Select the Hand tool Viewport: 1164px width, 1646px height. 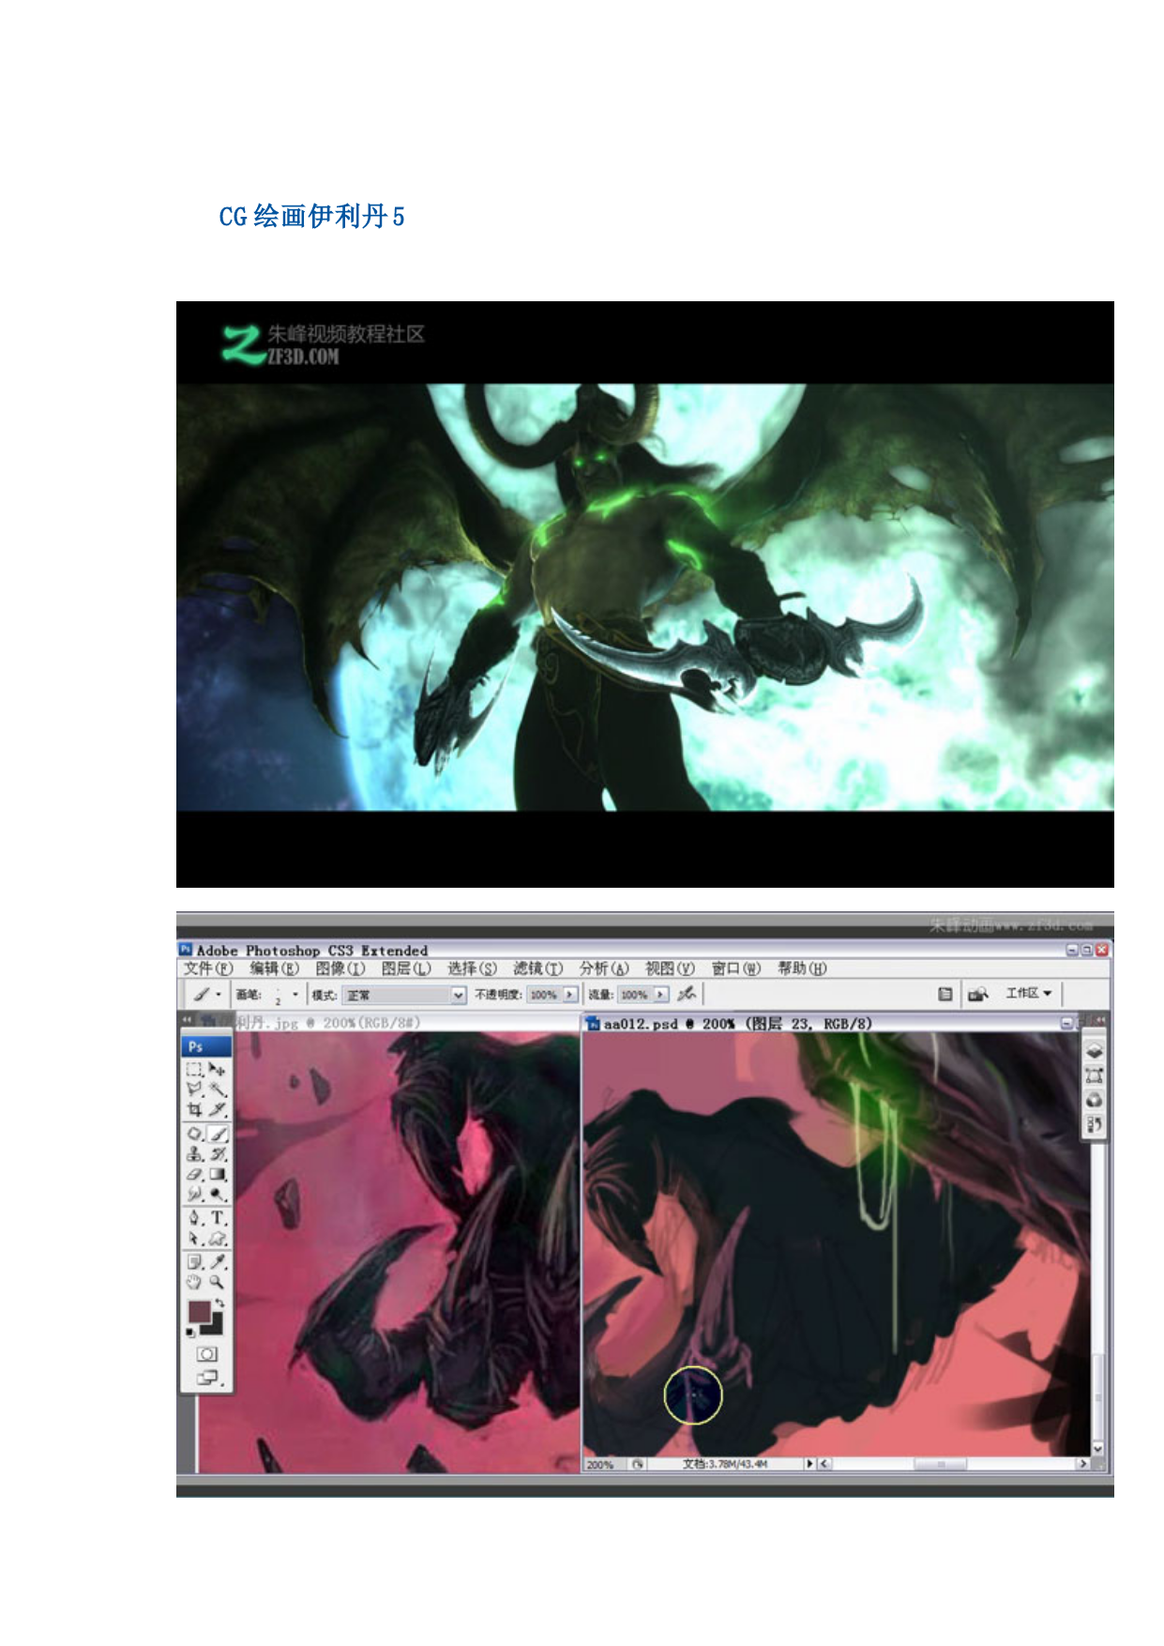click(194, 1282)
